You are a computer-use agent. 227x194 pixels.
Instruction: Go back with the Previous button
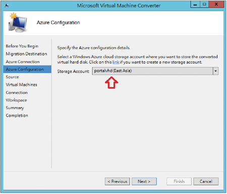[118, 181]
